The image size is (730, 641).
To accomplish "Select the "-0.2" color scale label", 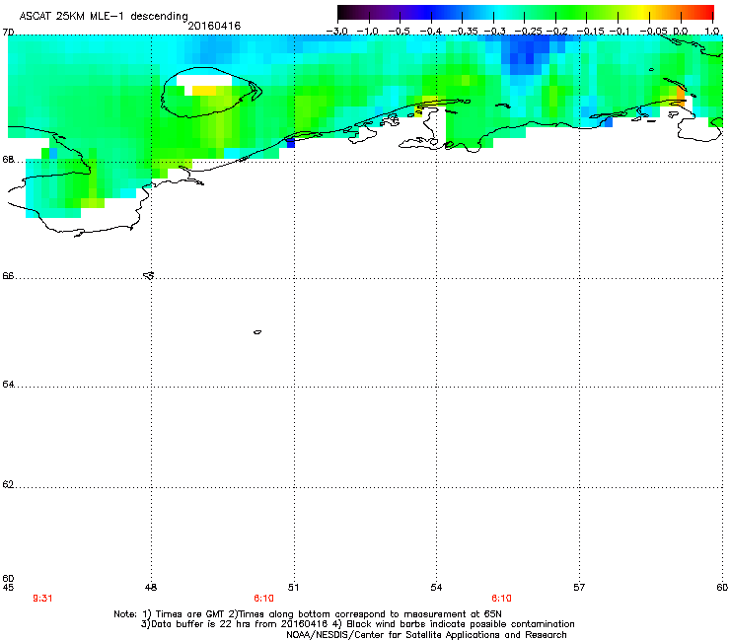I will tap(556, 32).
